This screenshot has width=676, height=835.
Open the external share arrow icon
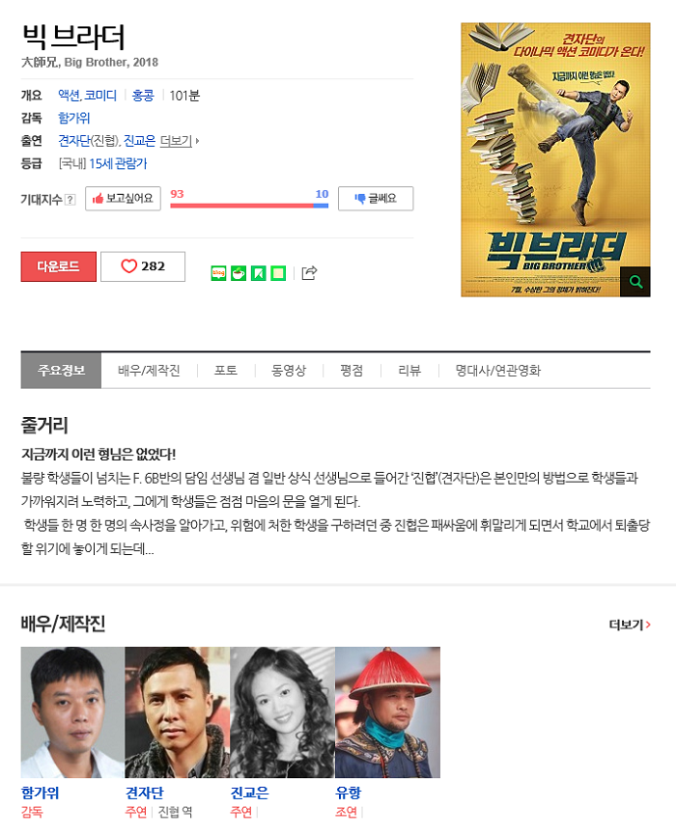[309, 272]
